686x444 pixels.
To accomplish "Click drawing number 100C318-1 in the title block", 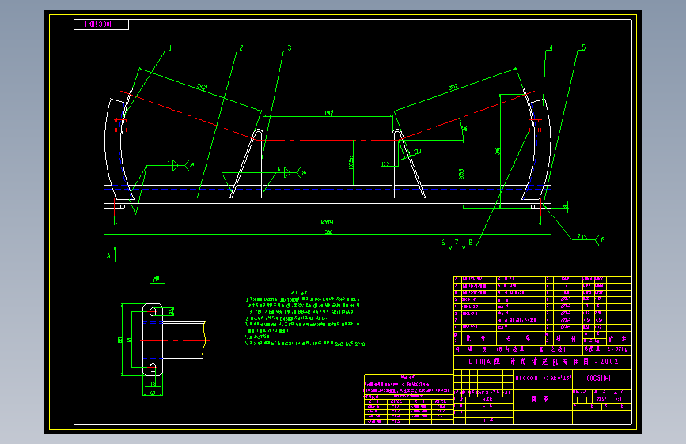I will click(x=597, y=378).
